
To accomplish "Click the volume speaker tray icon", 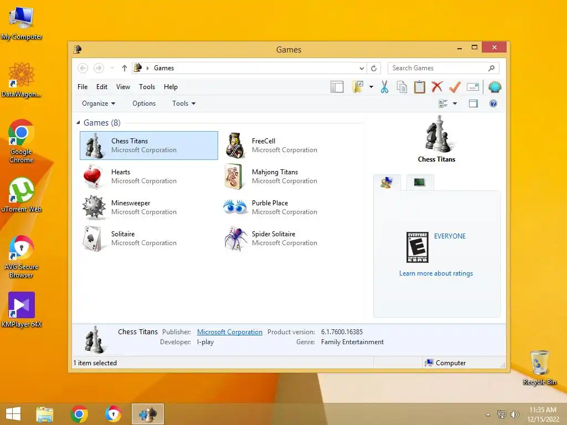I will [514, 414].
